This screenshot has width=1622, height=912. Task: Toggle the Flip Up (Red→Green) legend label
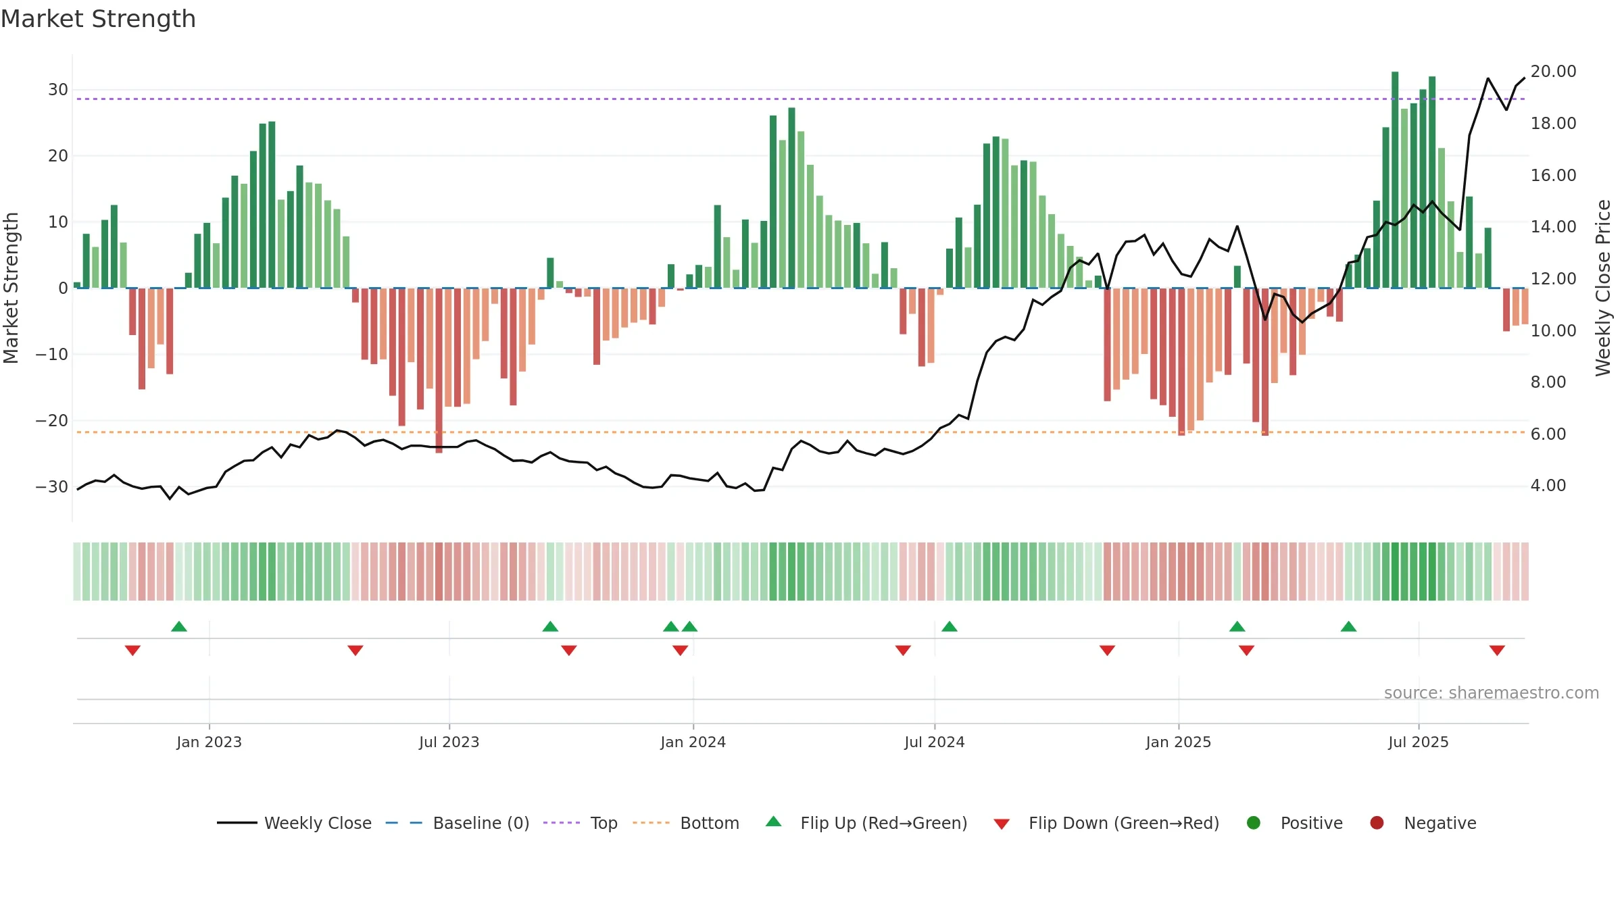(x=884, y=824)
